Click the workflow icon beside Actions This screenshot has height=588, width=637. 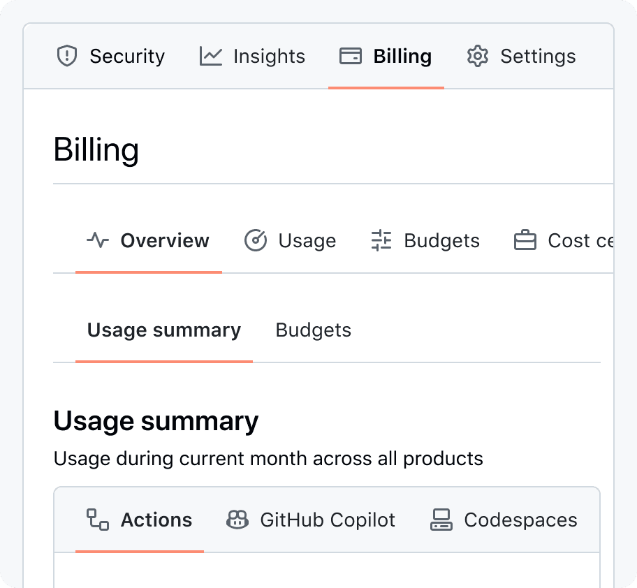pyautogui.click(x=98, y=520)
